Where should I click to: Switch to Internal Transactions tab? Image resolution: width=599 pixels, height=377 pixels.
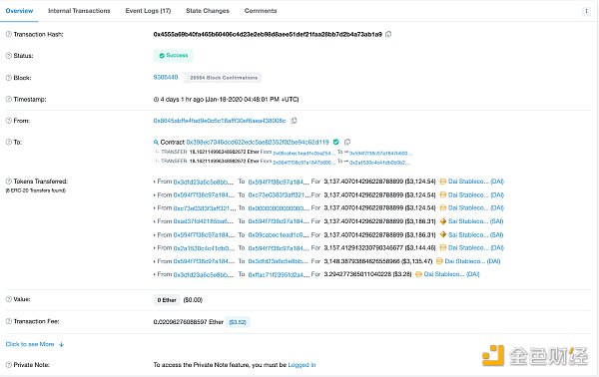(x=79, y=11)
